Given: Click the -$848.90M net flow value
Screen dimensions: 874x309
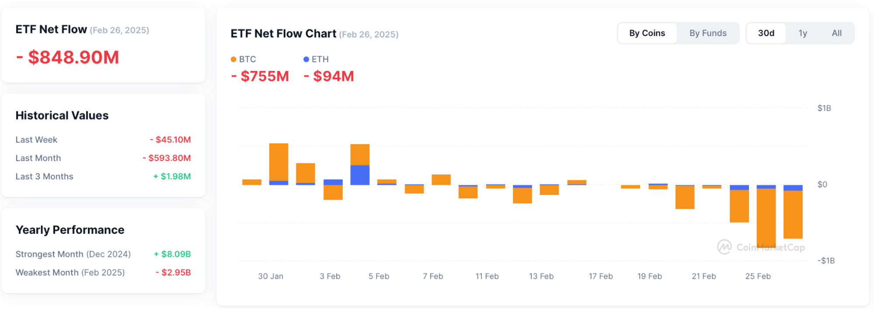Looking at the screenshot, I should (x=67, y=57).
